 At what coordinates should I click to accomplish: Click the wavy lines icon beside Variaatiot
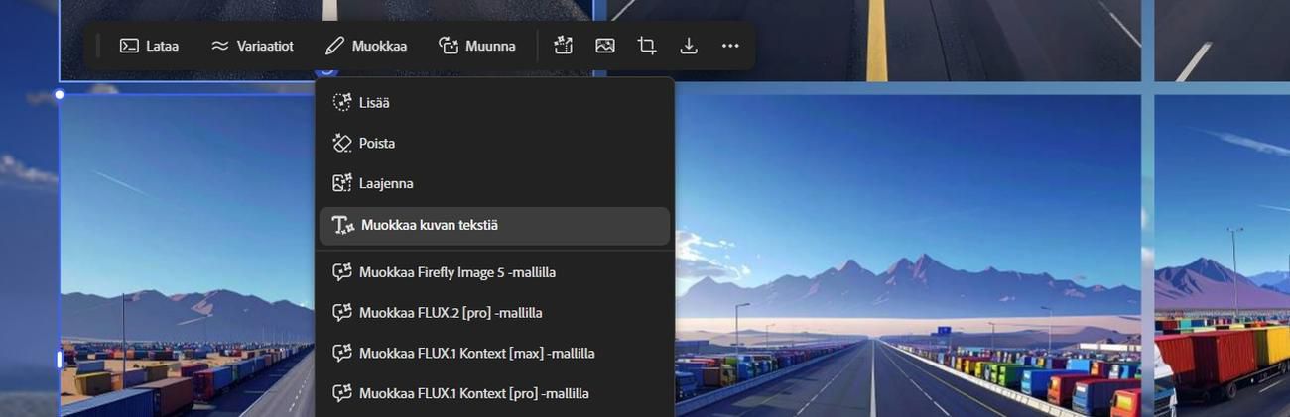tap(220, 46)
